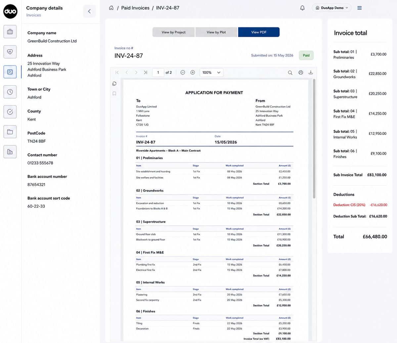The width and height of the screenshot is (397, 343).
Task: Click the 02 | Groundworks section heading
Action: [x=150, y=191]
